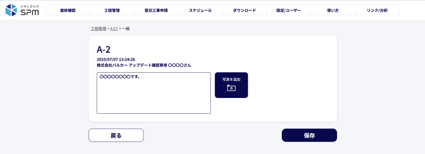Click the folder-camera icon under 写真を追加
The image size is (425, 154).
[x=231, y=88]
